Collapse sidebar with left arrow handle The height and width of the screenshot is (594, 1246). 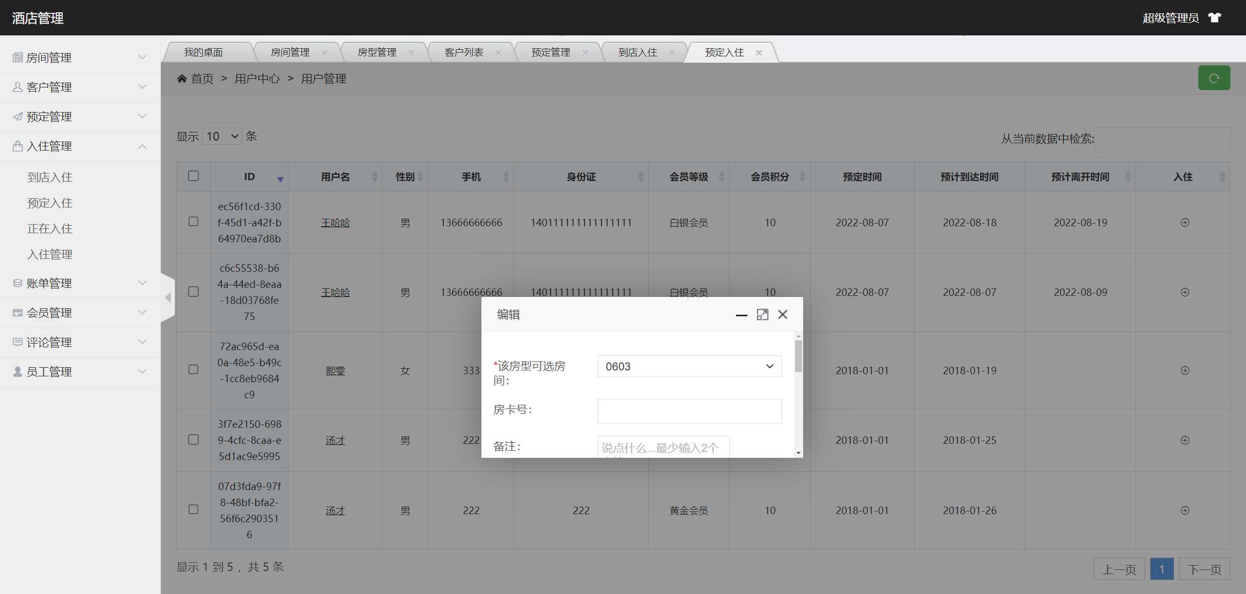[168, 298]
